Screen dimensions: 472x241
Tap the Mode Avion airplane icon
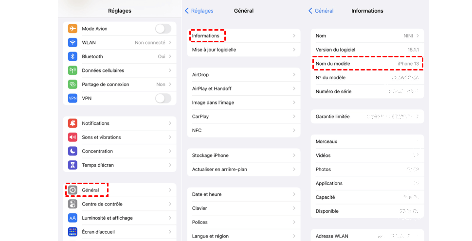(73, 29)
